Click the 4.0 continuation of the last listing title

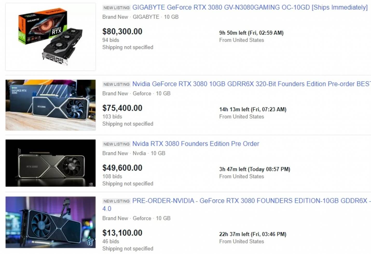[x=107, y=209]
